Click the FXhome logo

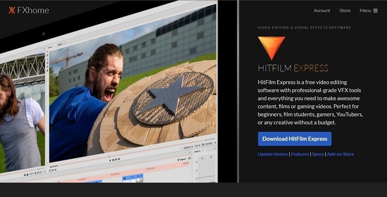tap(29, 10)
